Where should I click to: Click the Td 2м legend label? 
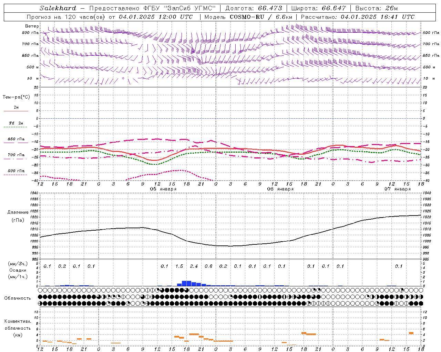pyautogui.click(x=16, y=123)
